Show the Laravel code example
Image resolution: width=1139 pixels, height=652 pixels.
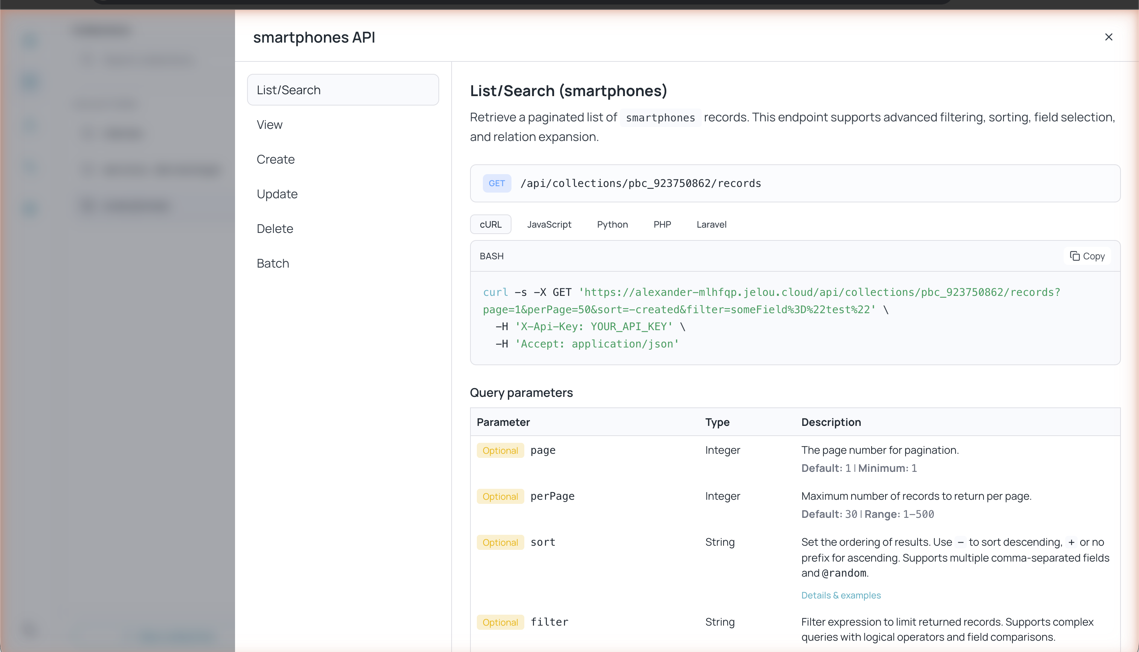tap(711, 224)
